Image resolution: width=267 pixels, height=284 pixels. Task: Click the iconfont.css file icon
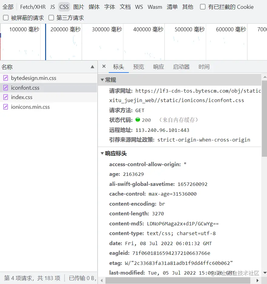5,88
